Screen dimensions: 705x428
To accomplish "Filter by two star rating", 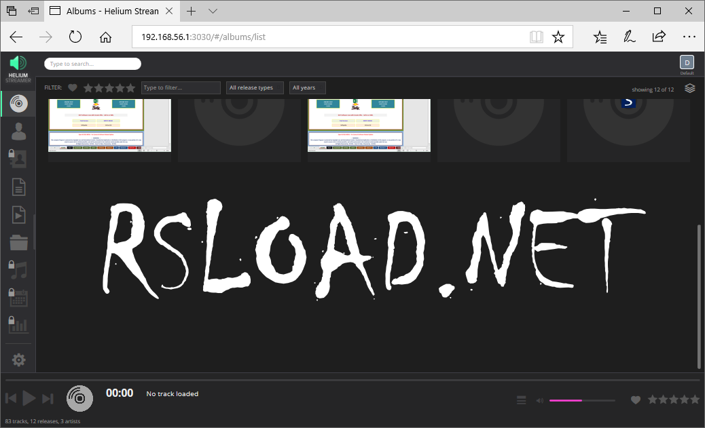I will tap(99, 88).
